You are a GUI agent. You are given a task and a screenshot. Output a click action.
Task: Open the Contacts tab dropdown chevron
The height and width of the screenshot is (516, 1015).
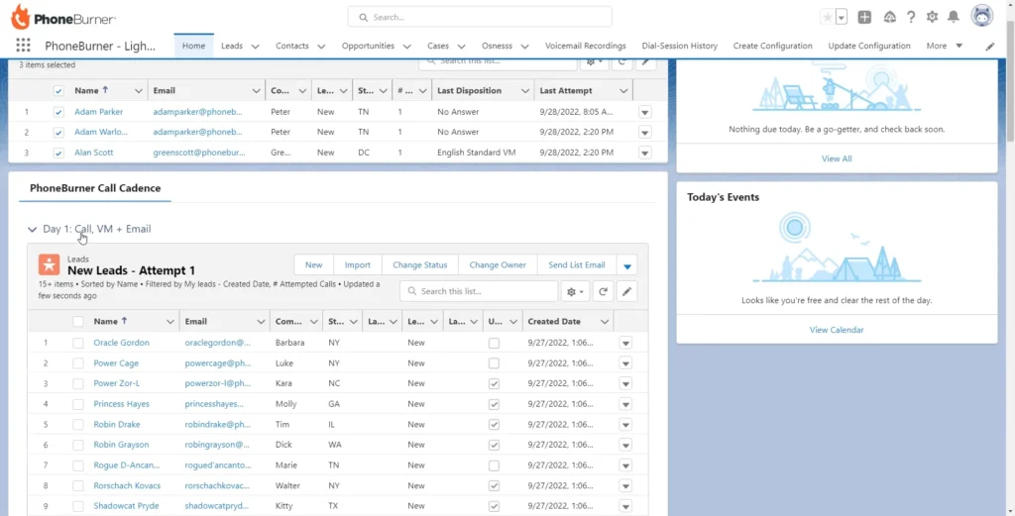pyautogui.click(x=321, y=47)
